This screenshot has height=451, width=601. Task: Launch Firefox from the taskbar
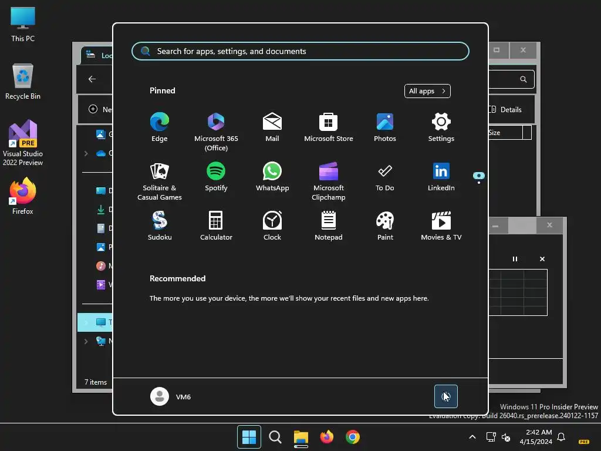point(326,437)
